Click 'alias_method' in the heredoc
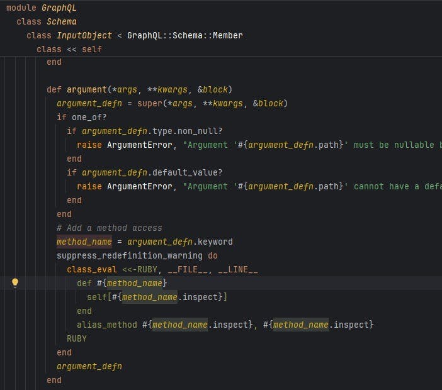 click(x=107, y=325)
